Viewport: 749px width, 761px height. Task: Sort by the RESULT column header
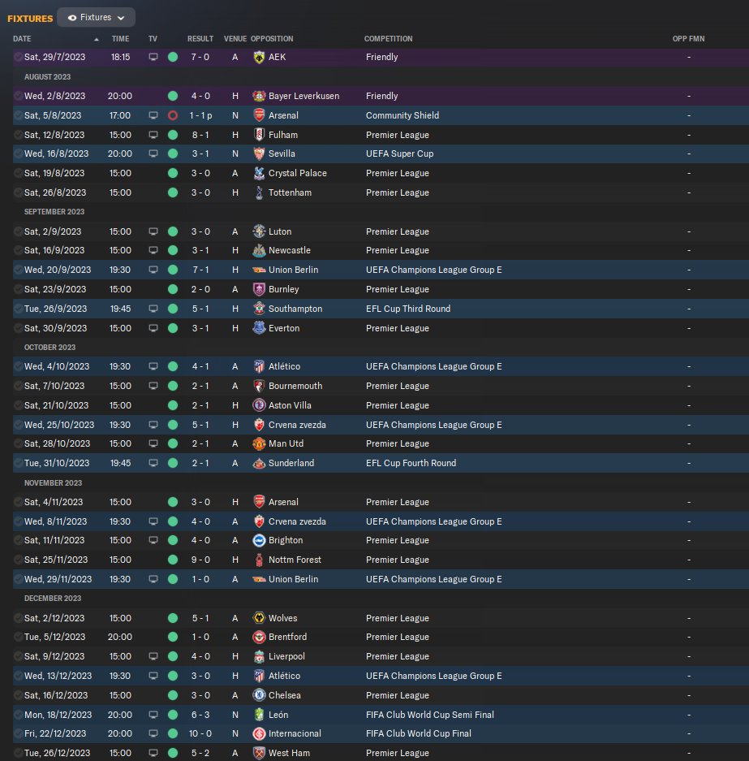tap(200, 39)
